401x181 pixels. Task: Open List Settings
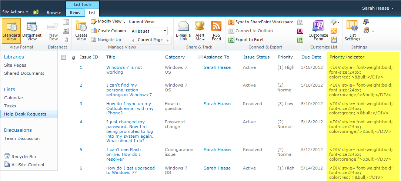point(352,30)
